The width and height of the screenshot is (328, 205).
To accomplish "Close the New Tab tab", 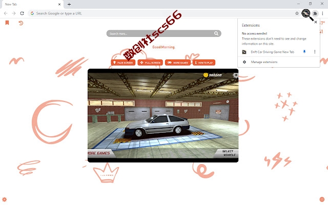I will click(59, 4).
